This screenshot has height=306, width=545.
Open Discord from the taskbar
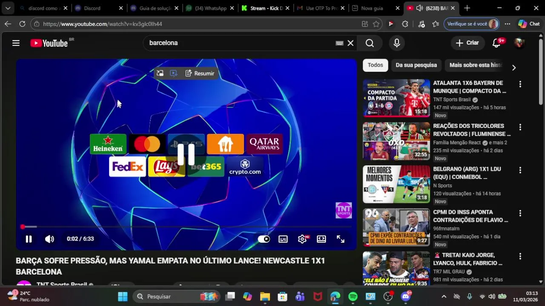coord(406,297)
